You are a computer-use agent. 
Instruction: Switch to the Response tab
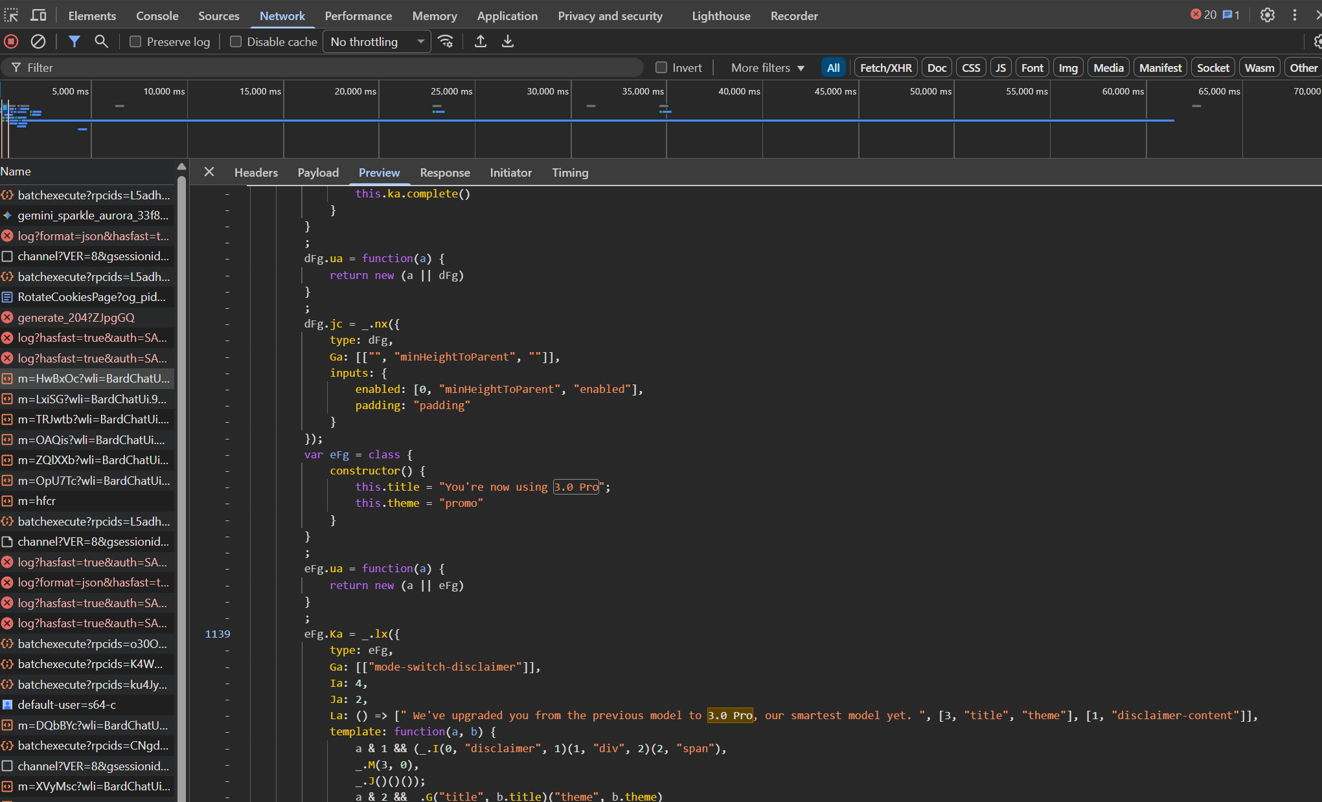(444, 173)
